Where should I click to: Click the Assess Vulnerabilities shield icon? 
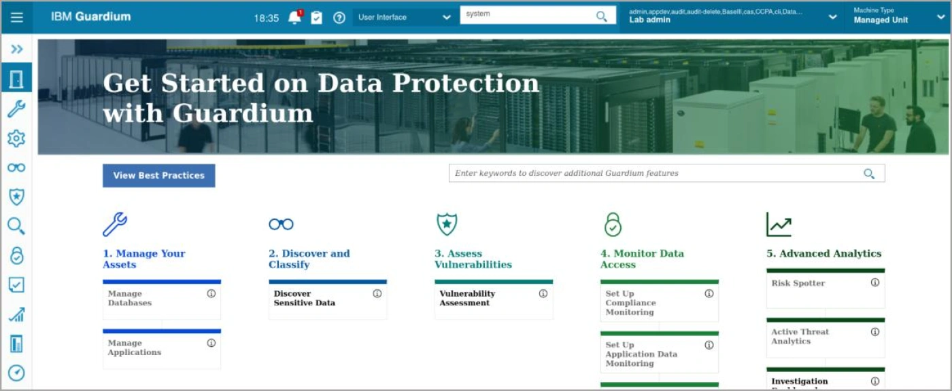447,224
